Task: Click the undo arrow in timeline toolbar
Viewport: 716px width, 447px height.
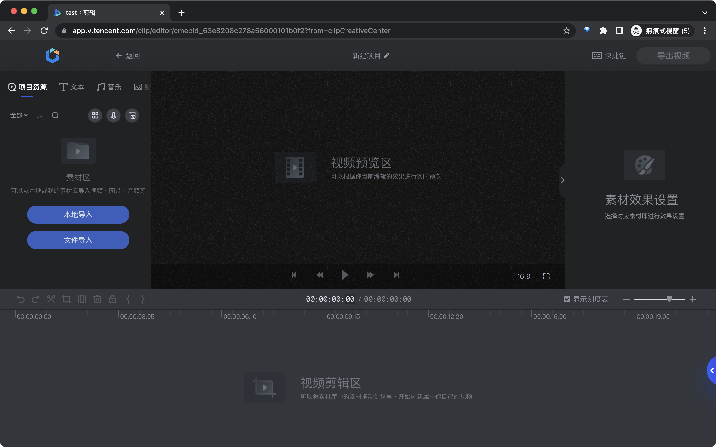Action: 20,299
